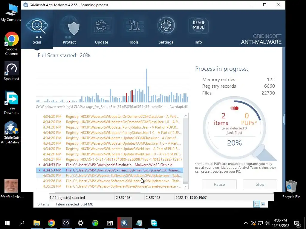Click the Windows Start button
306x229 pixels.
point(7,223)
